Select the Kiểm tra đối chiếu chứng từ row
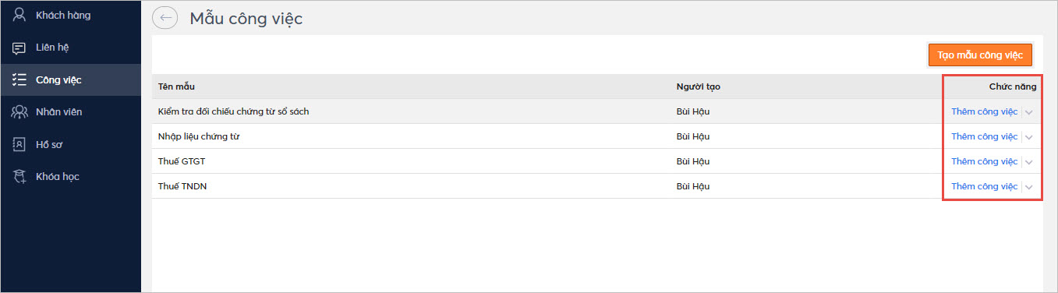Image resolution: width=1058 pixels, height=293 pixels. tap(596, 111)
